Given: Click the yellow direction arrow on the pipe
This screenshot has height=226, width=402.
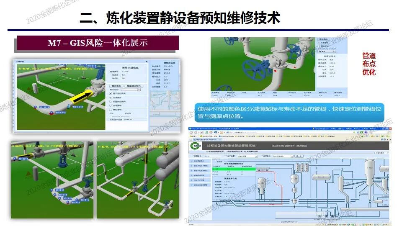Looking at the screenshot, I should pyautogui.click(x=81, y=96).
